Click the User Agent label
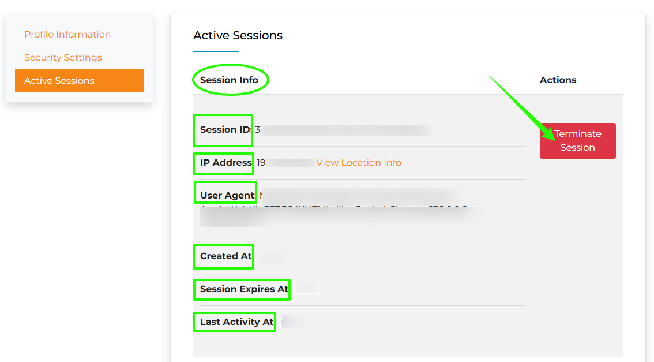This screenshot has width=654, height=362. coord(227,196)
